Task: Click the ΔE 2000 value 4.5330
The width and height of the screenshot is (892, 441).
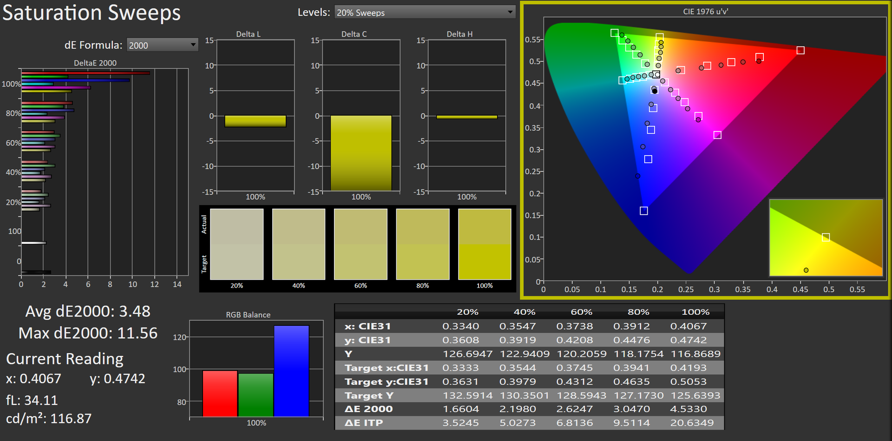Action: coord(689,409)
